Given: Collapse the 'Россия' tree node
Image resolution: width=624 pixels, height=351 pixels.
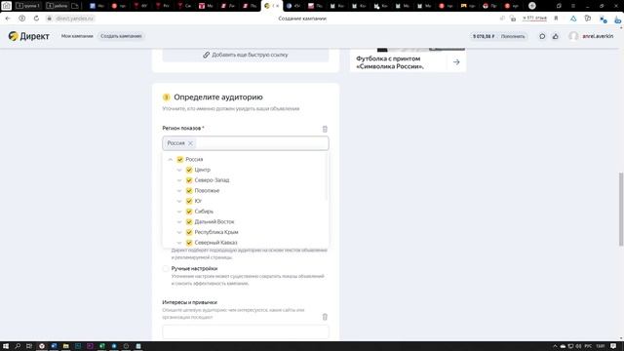Looking at the screenshot, I should [171, 159].
